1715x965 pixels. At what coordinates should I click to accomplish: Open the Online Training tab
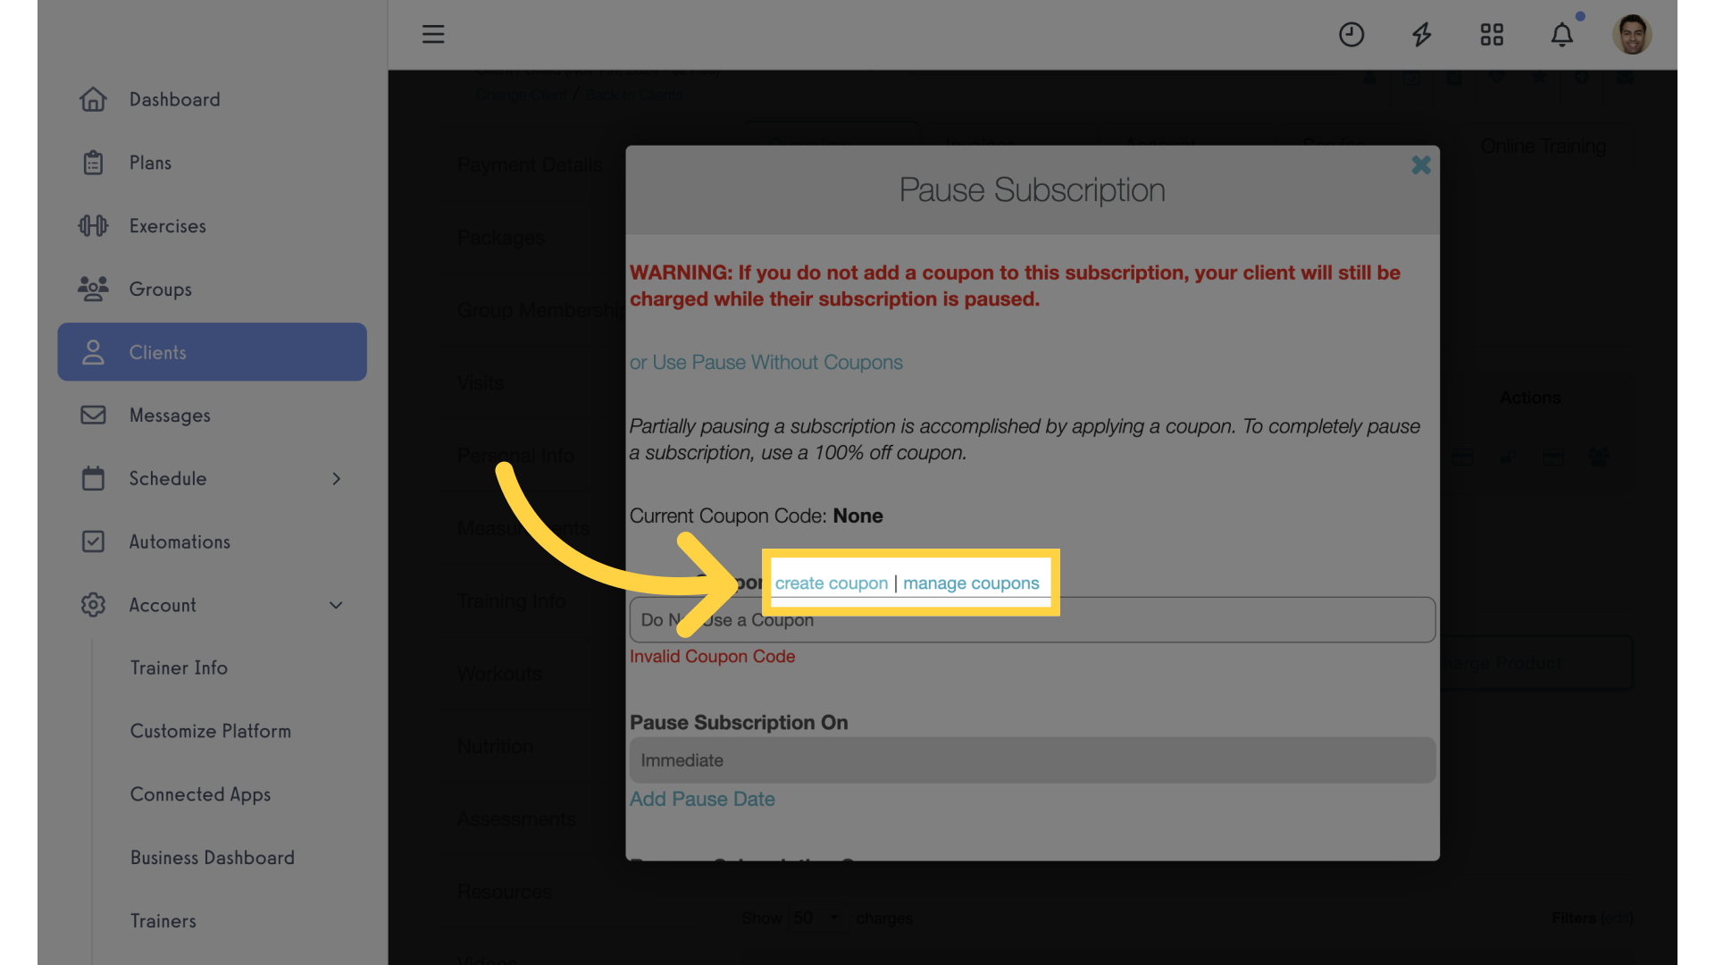tap(1543, 146)
